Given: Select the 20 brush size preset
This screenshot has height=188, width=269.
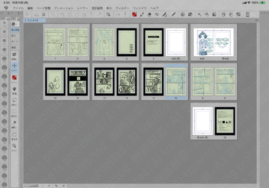Looking at the screenshot, I should 4,58.
